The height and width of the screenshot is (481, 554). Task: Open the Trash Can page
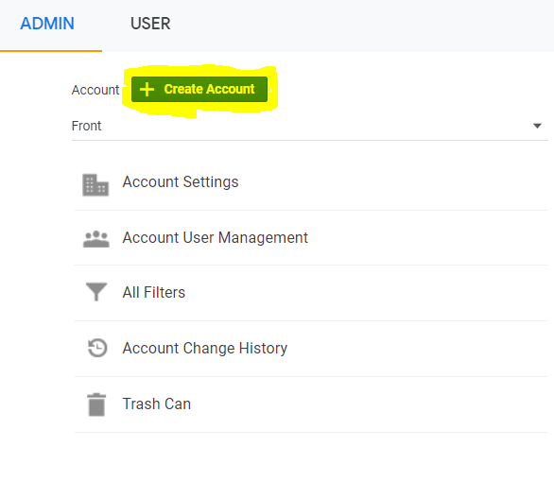click(x=157, y=404)
